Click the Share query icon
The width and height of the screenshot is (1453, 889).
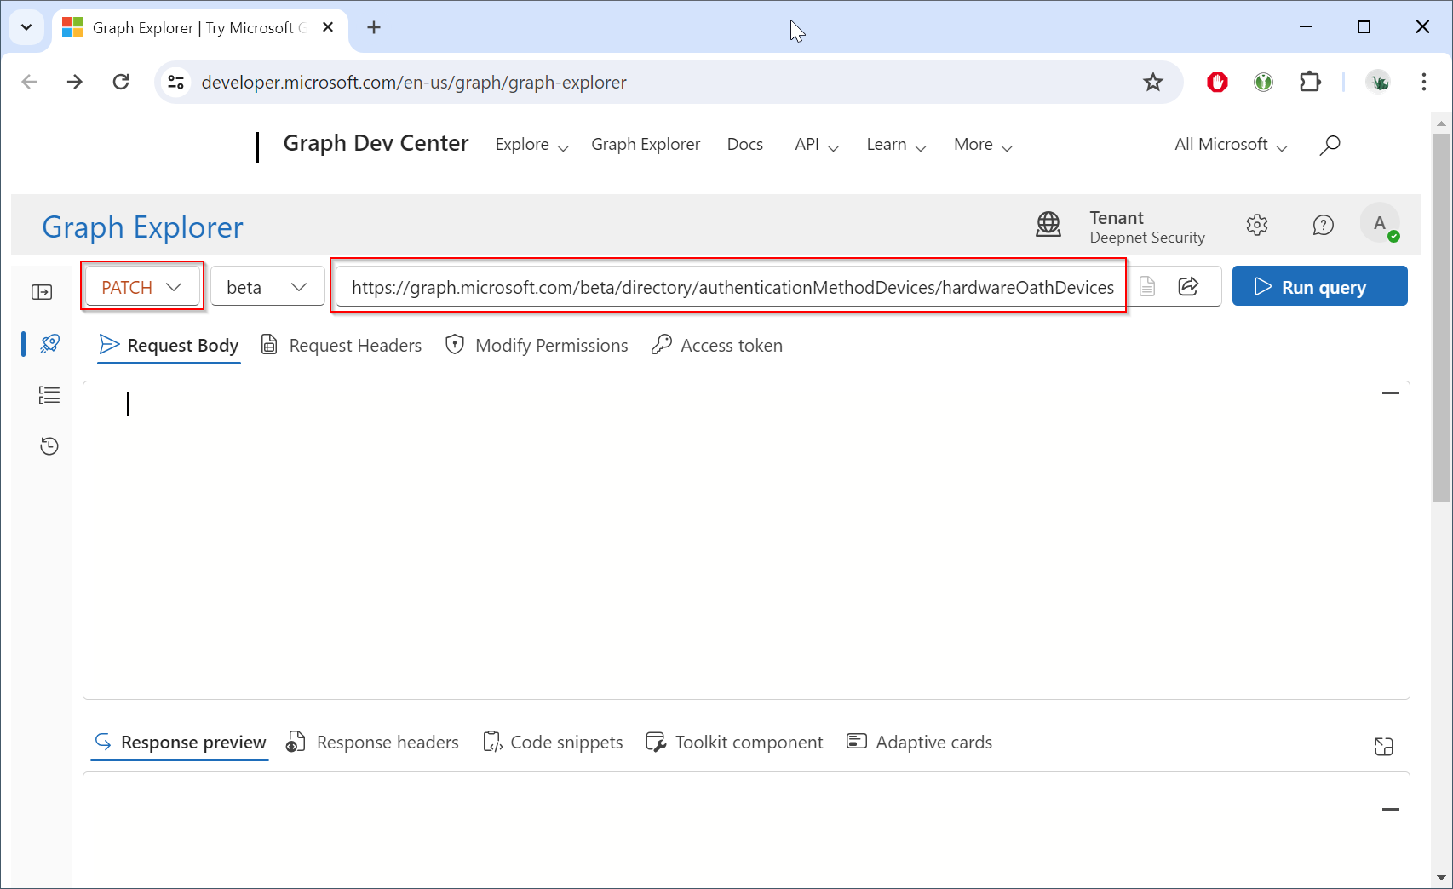[x=1188, y=287]
